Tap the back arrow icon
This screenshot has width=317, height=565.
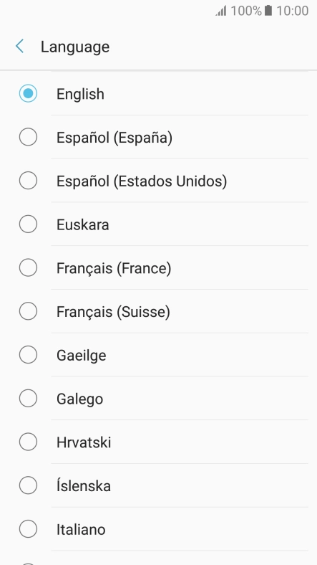click(19, 47)
